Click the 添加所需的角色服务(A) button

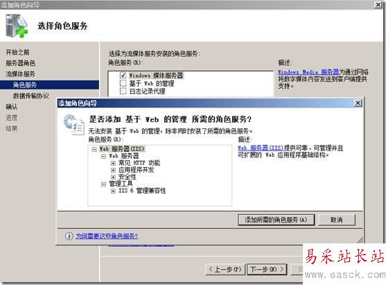pyautogui.click(x=276, y=220)
